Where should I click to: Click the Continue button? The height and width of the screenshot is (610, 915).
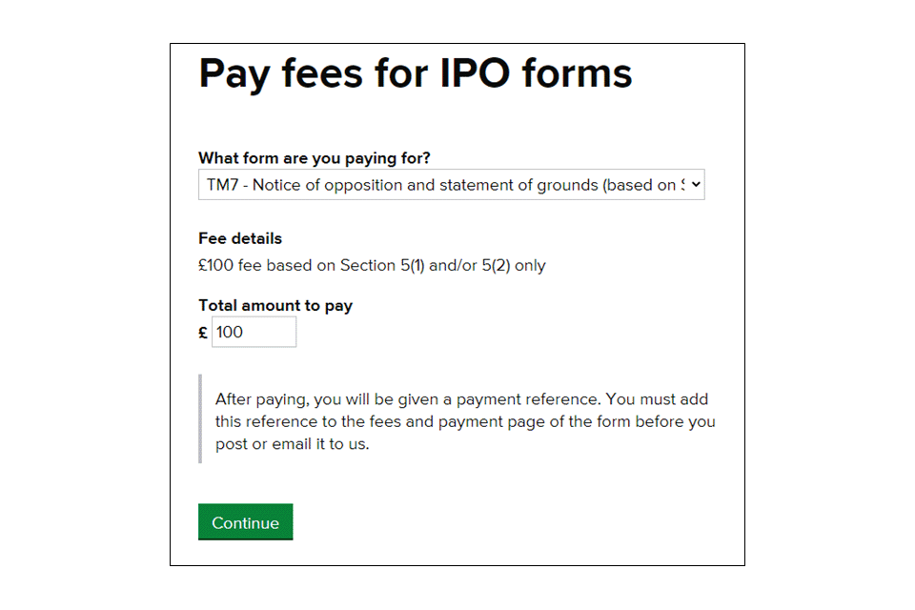(x=245, y=522)
